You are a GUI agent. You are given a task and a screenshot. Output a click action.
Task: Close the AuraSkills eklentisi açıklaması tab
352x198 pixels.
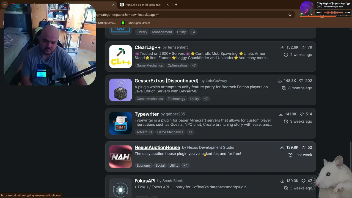[167, 5]
